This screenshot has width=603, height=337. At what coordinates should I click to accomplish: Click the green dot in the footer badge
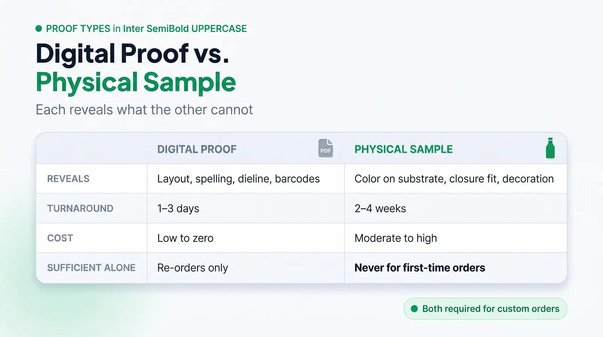point(414,309)
